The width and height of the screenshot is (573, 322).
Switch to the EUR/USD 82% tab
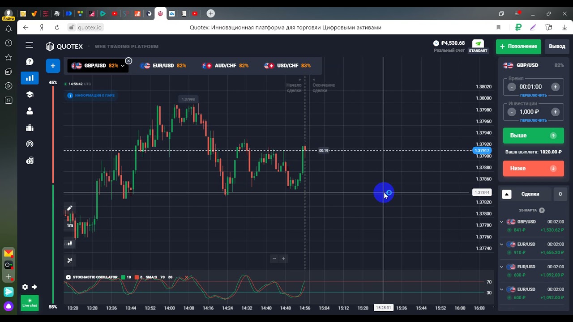[163, 66]
